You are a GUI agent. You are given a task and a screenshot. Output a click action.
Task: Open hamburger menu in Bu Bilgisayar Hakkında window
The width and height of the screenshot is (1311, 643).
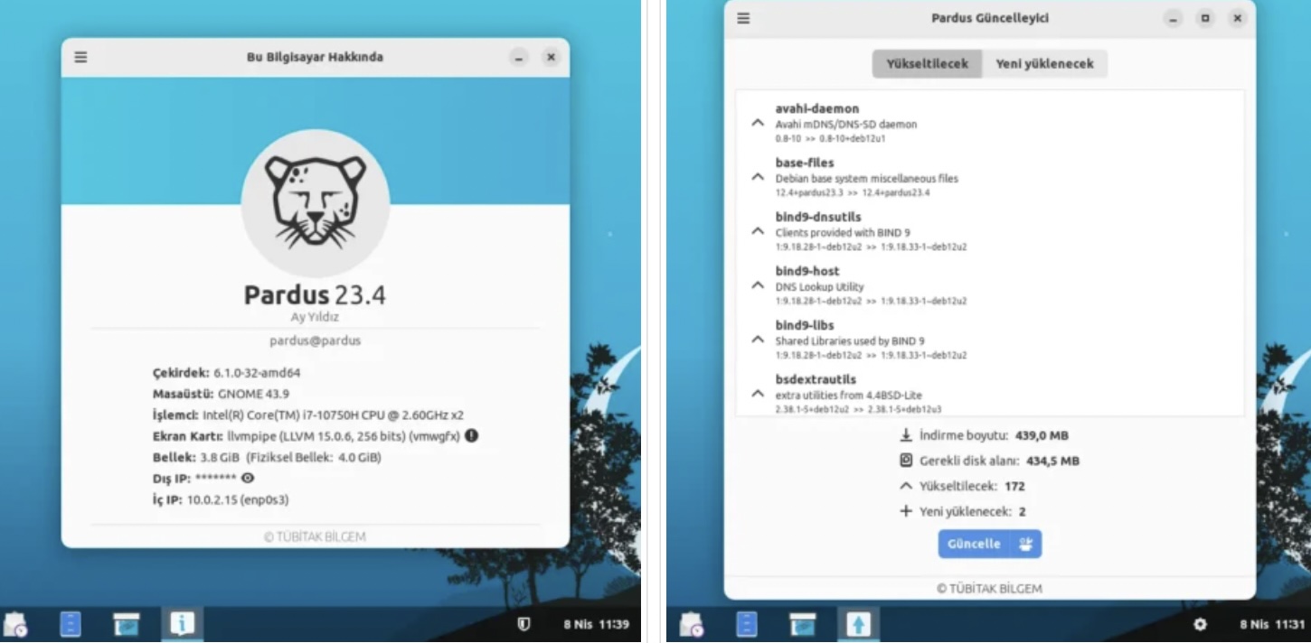pyautogui.click(x=81, y=57)
